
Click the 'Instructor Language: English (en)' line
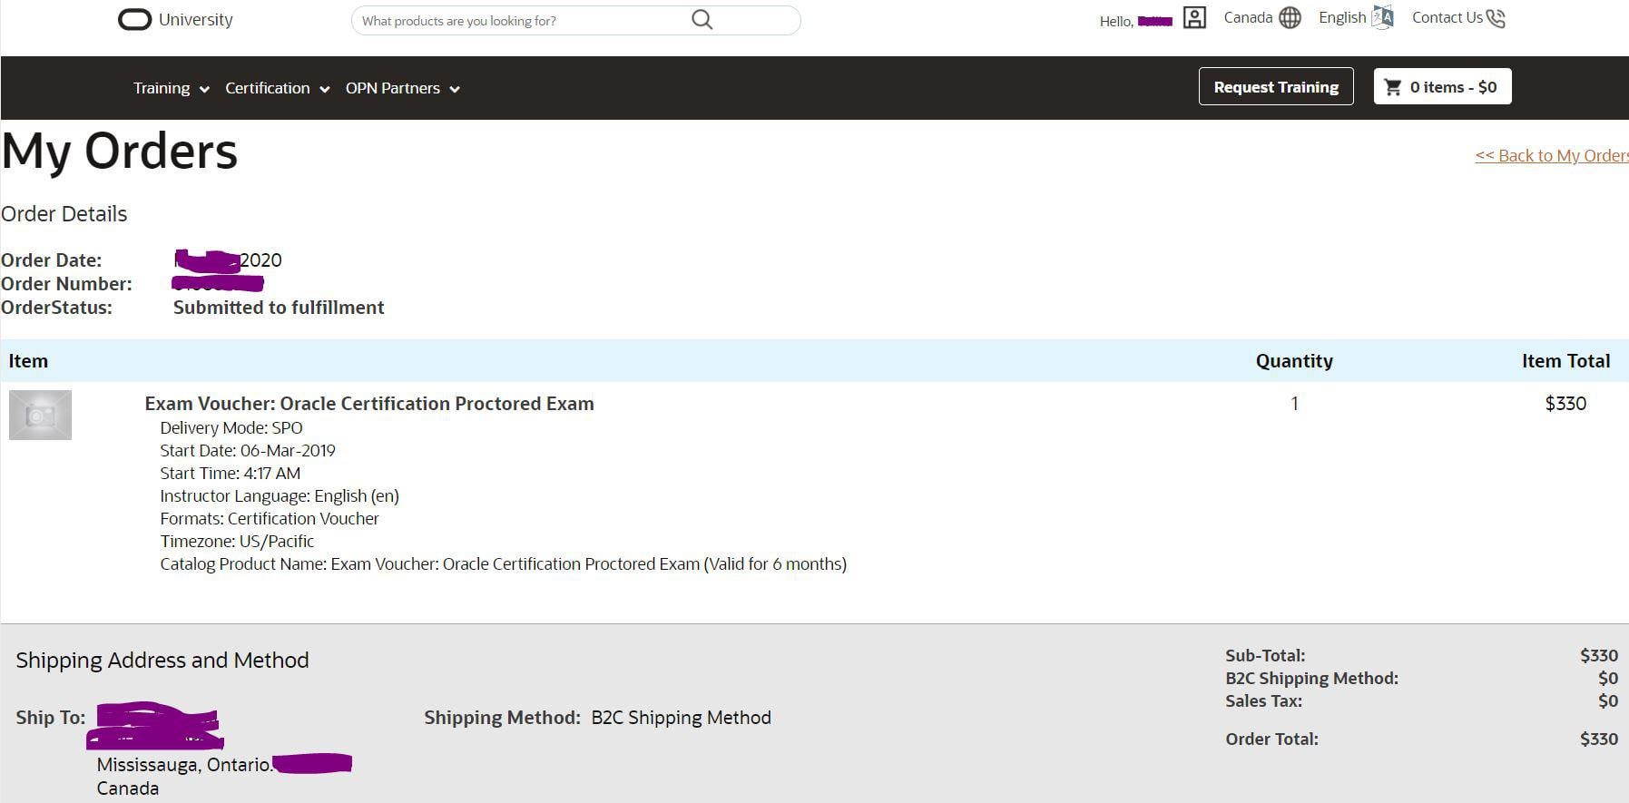click(280, 495)
